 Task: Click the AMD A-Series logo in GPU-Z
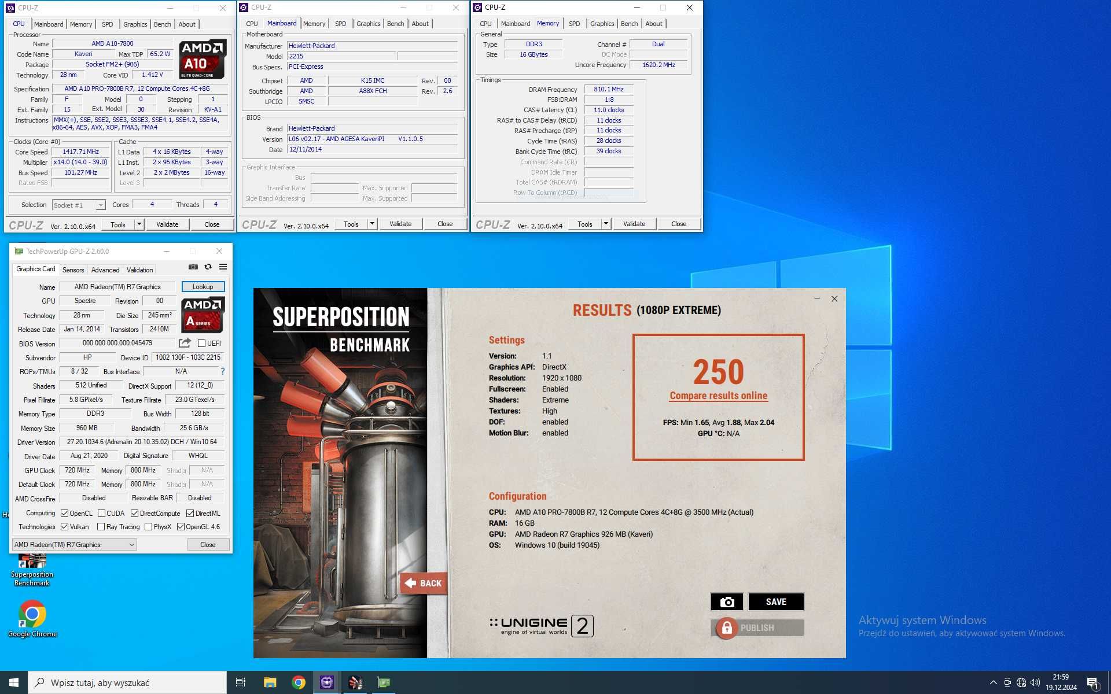(203, 315)
